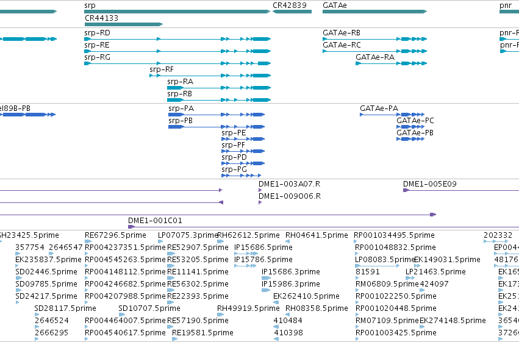The height and width of the screenshot is (342, 519).
Task: Select EST LP07075.3prime
Action: (x=160, y=241)
